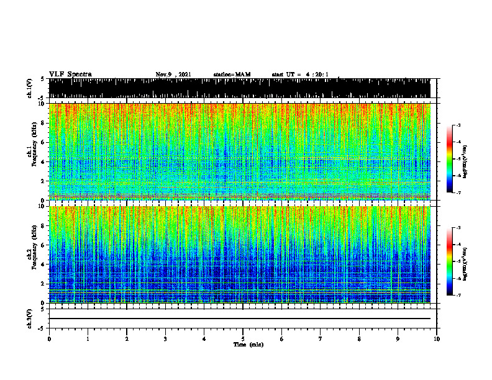
Task: Click time axis tick label "9"
Action: point(398,339)
